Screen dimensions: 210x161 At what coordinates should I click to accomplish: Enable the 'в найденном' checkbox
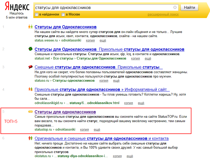pyautogui.click(x=36, y=14)
